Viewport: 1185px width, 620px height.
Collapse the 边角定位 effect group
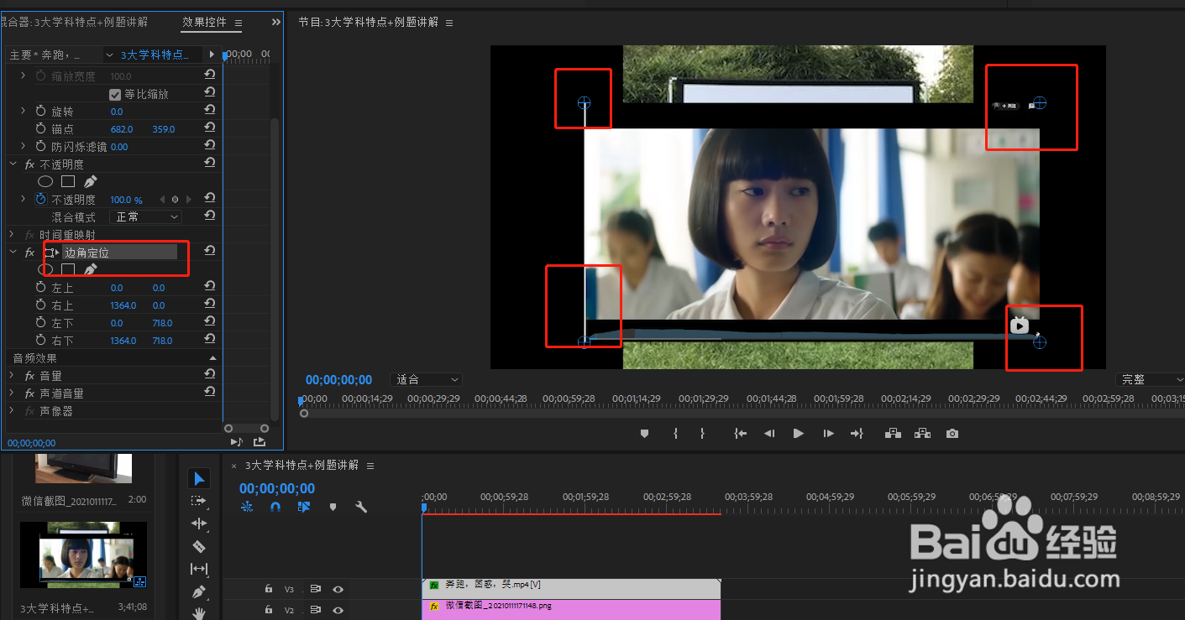(13, 252)
